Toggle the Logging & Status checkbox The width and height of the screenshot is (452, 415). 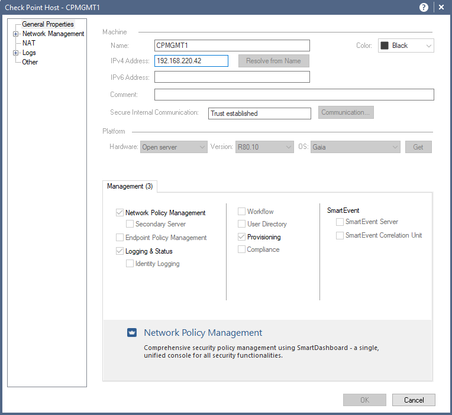[120, 251]
